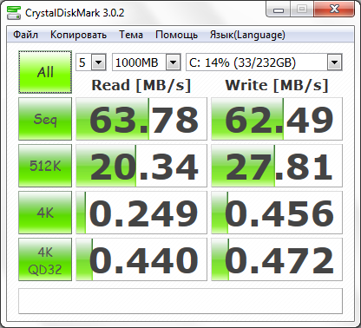Image resolution: width=361 pixels, height=328 pixels.
Task: Click the 4K QD32 write result 0.472
Action: [277, 259]
